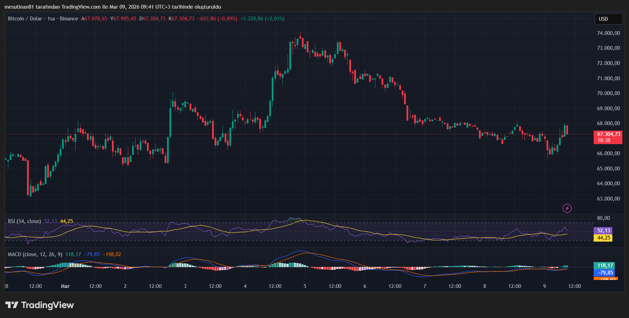Click the 70.000,00 price axis label
This screenshot has height=318, width=629.
pos(609,93)
